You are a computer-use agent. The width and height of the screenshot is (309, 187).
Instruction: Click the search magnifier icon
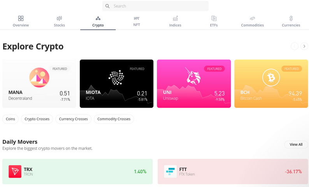point(107,6)
